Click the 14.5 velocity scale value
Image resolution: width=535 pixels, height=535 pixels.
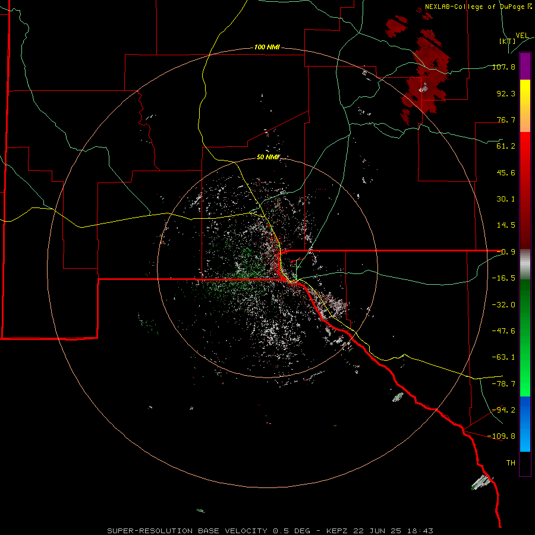[x=506, y=225]
